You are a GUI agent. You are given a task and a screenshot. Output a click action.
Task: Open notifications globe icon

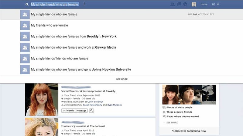[x=185, y=4]
